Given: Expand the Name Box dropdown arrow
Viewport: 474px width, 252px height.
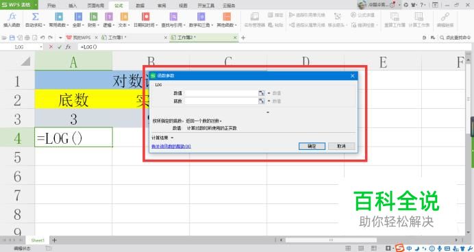Looking at the screenshot, I should coord(41,47).
